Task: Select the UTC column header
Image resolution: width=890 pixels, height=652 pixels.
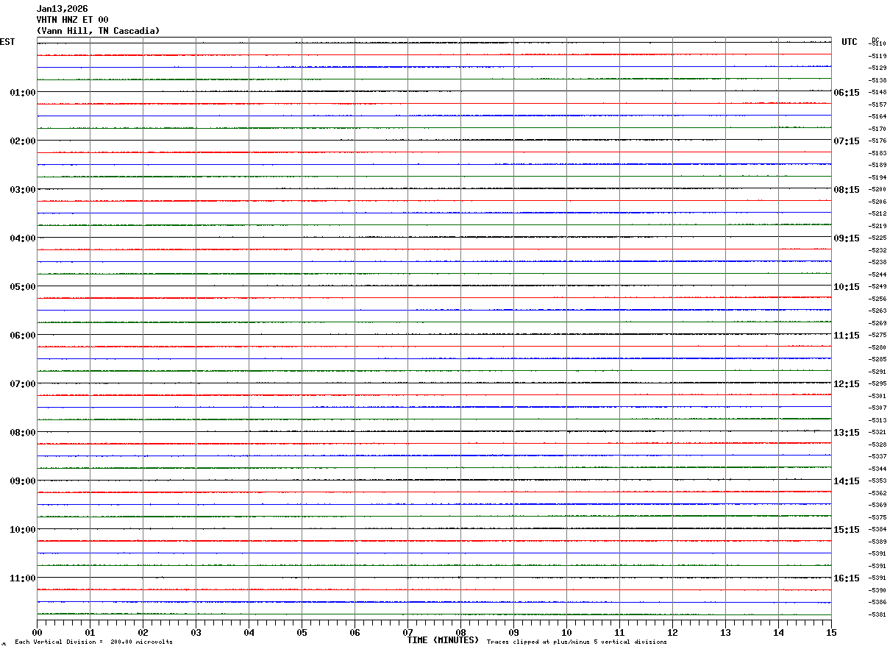Action: [x=850, y=42]
